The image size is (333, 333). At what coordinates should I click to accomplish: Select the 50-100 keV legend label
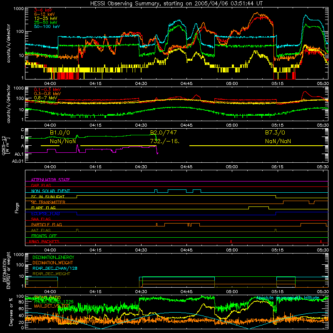[x=47, y=27]
